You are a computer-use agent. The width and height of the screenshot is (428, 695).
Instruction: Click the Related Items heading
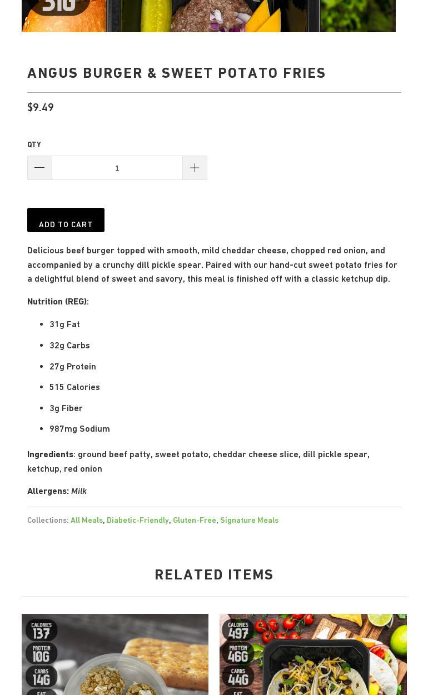pyautogui.click(x=214, y=574)
